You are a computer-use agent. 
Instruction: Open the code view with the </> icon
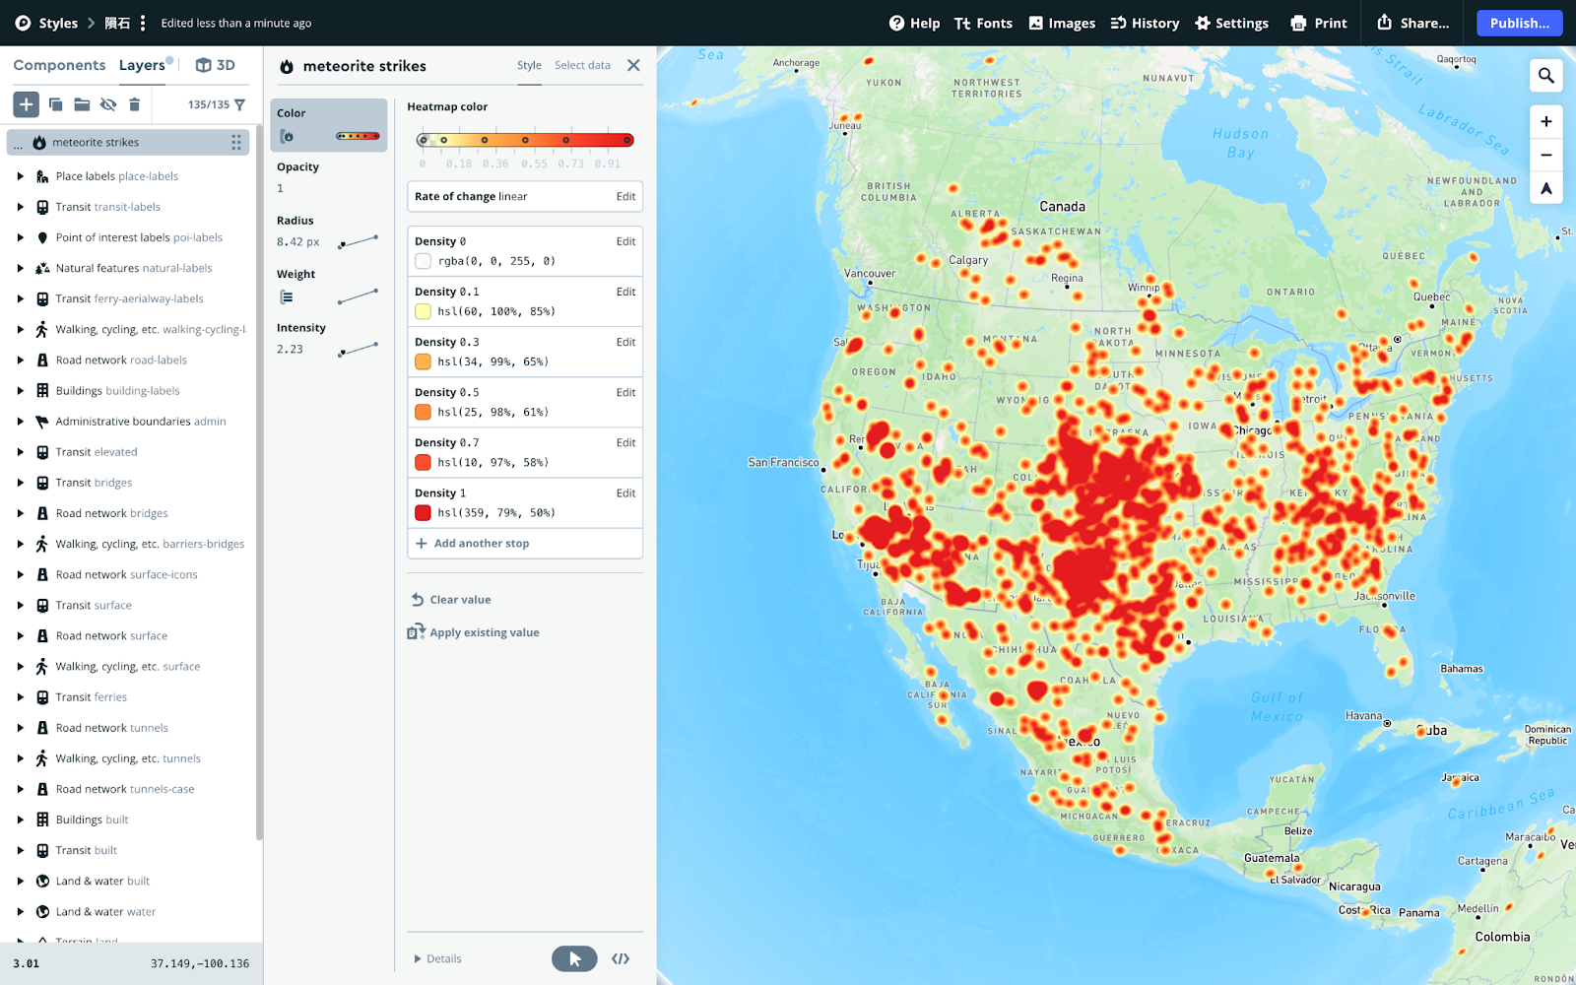(621, 957)
